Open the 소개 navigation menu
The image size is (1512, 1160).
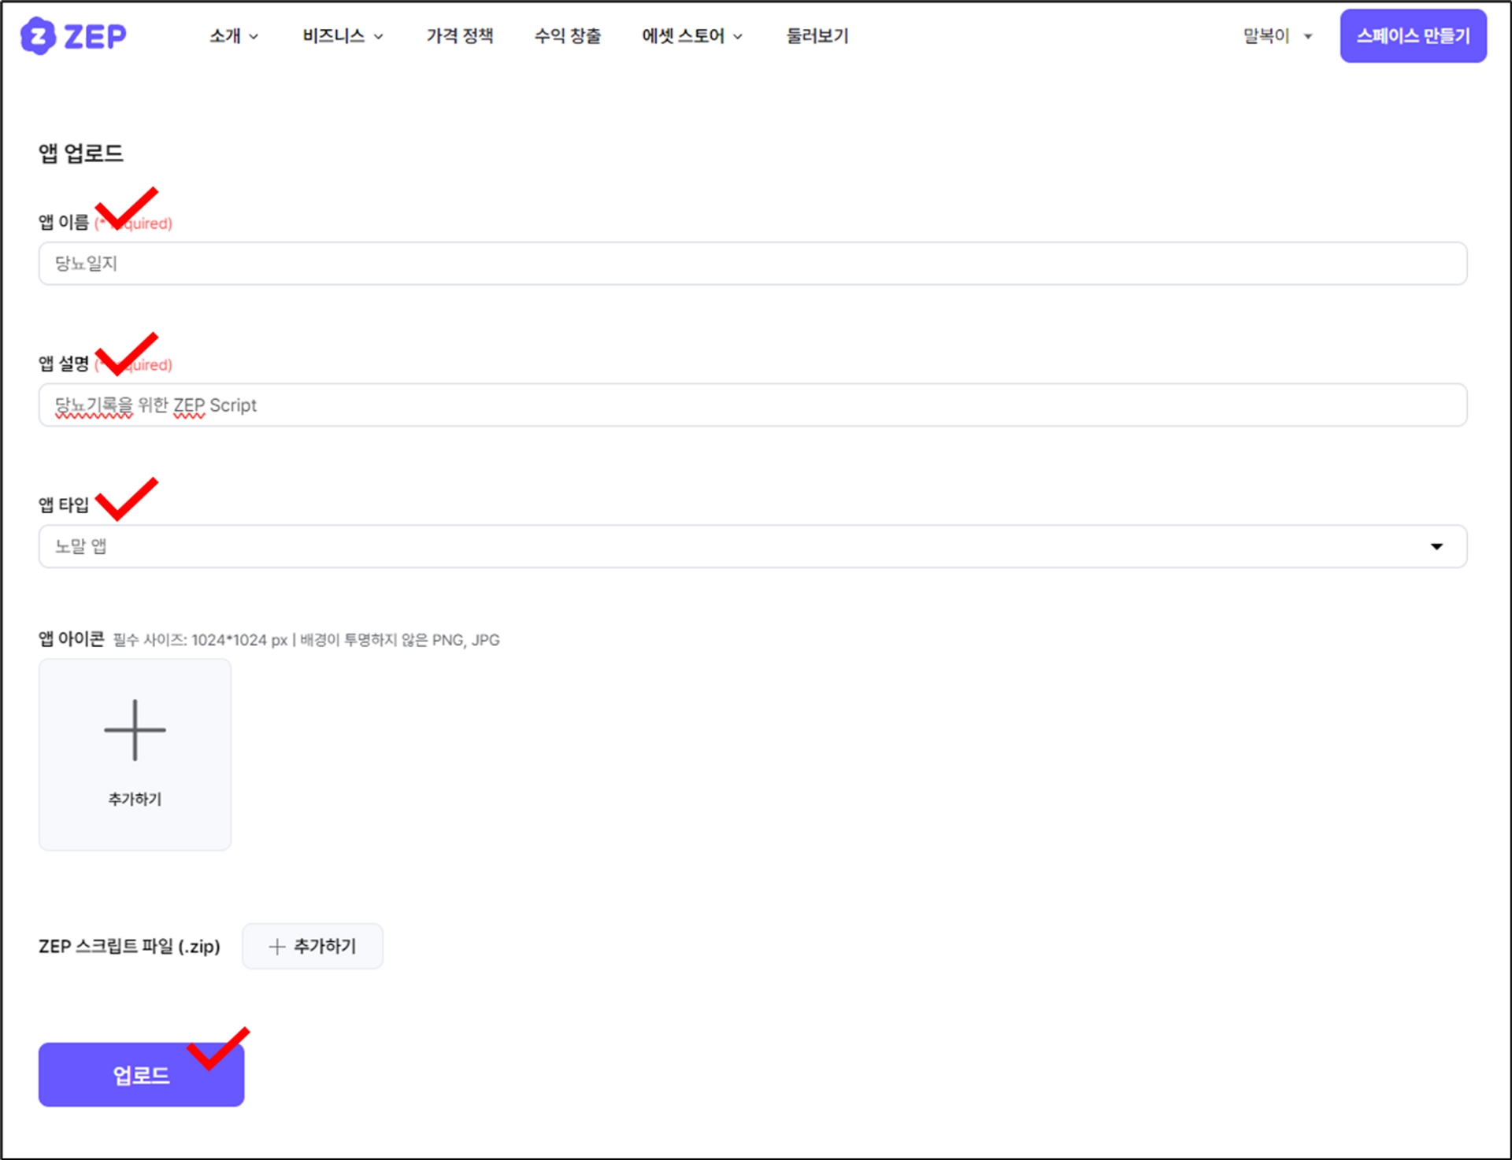click(225, 36)
